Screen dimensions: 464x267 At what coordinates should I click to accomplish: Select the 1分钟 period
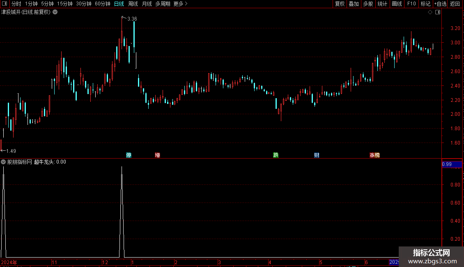(x=31, y=4)
